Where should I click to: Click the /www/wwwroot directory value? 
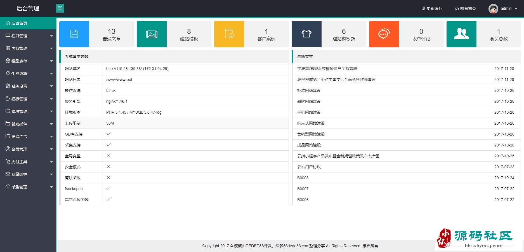(x=119, y=80)
